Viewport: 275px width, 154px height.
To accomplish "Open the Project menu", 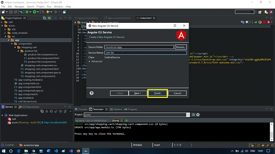I will [x=40, y=6].
